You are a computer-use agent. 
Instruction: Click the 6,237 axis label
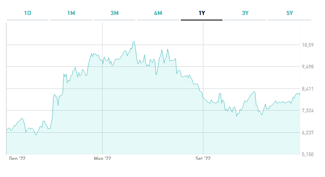click(x=307, y=132)
